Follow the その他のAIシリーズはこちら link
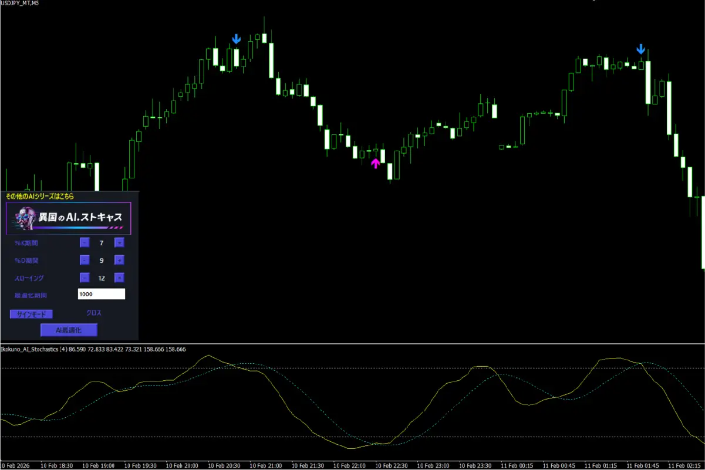 pos(40,196)
